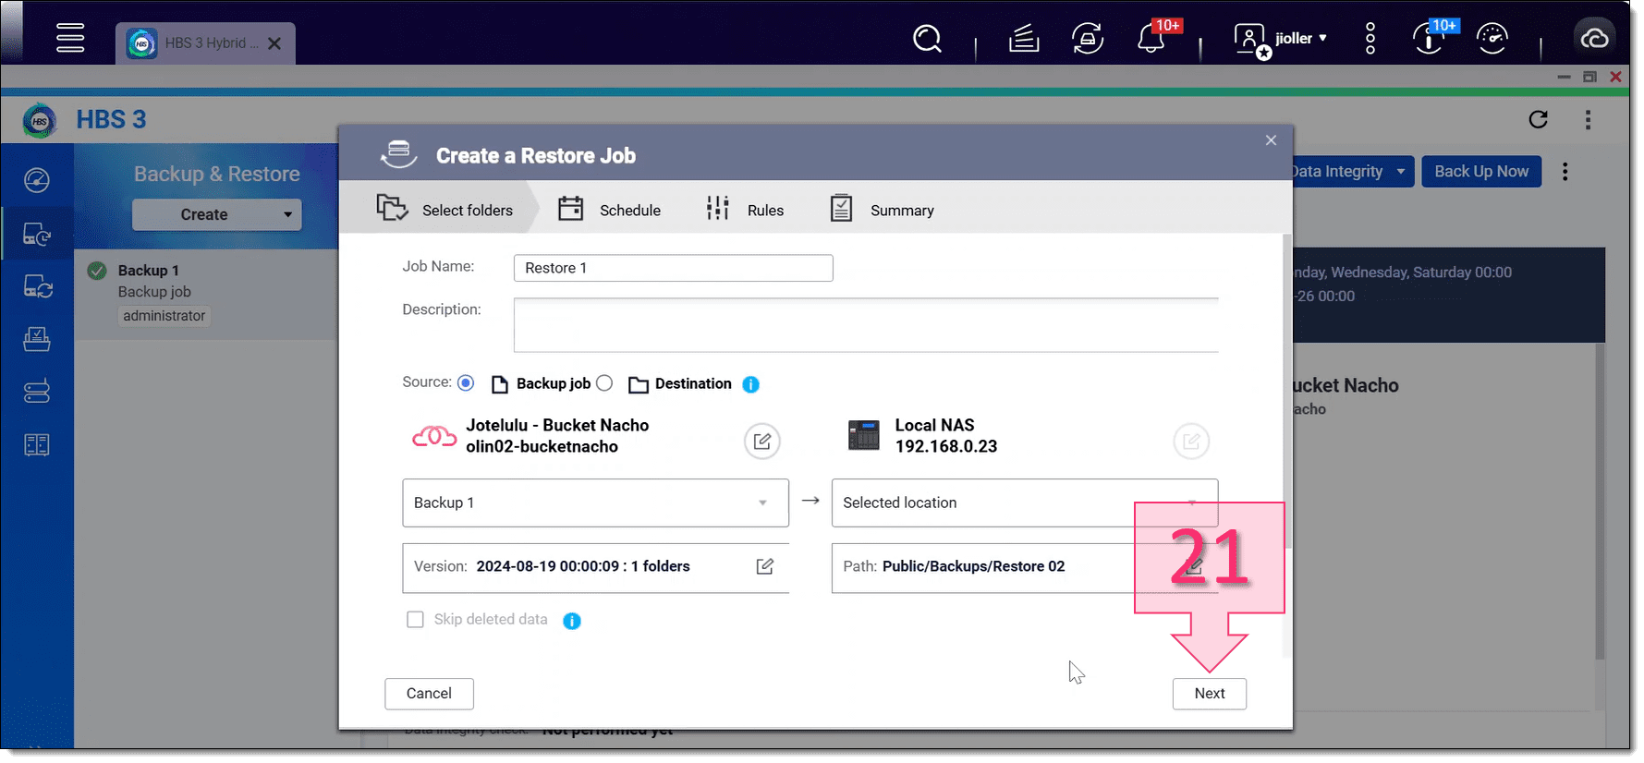
Task: Open Overview gauge icon in HBS sidebar
Action: click(37, 180)
